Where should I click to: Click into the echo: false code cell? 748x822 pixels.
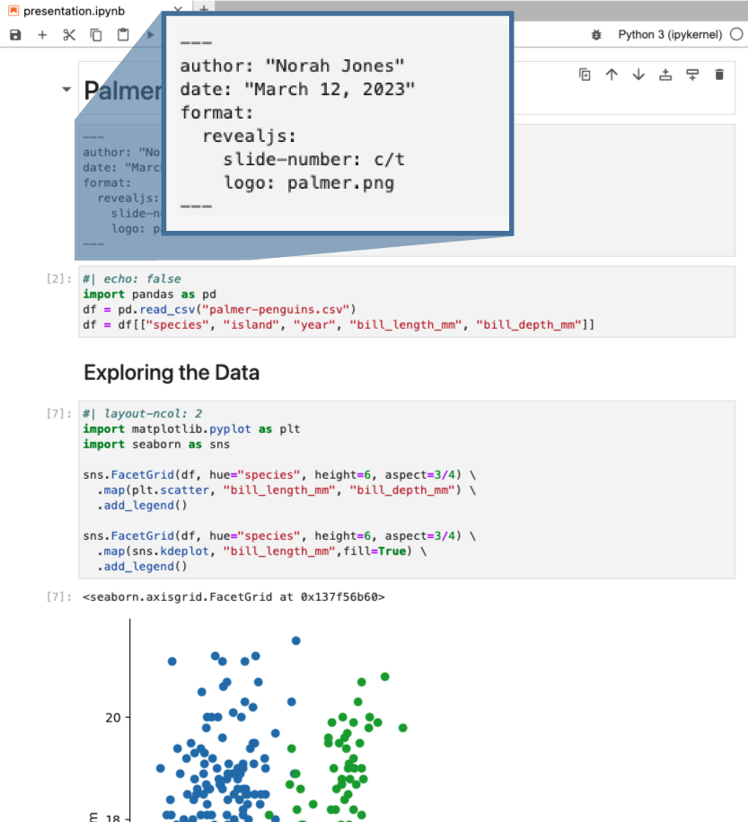coord(407,302)
